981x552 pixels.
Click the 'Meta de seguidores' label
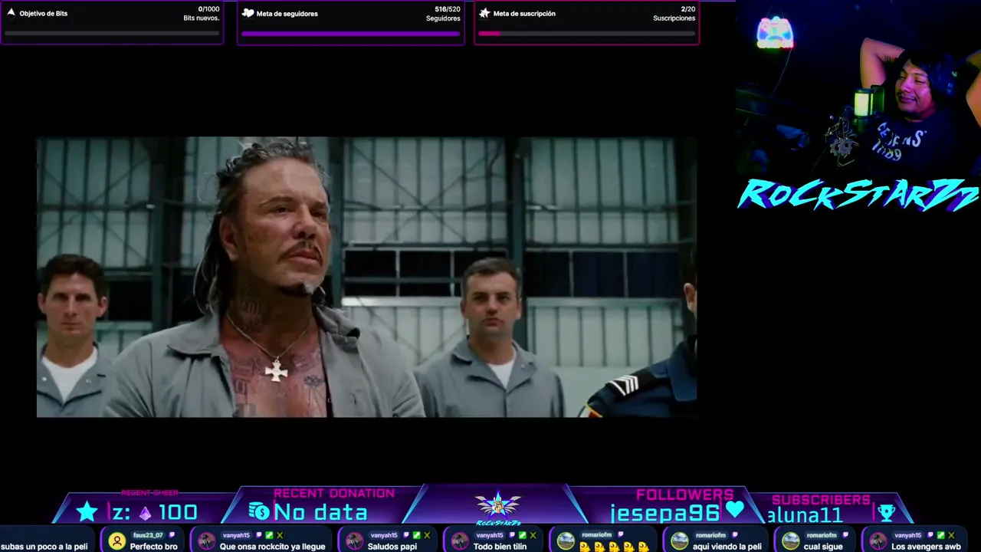click(287, 14)
